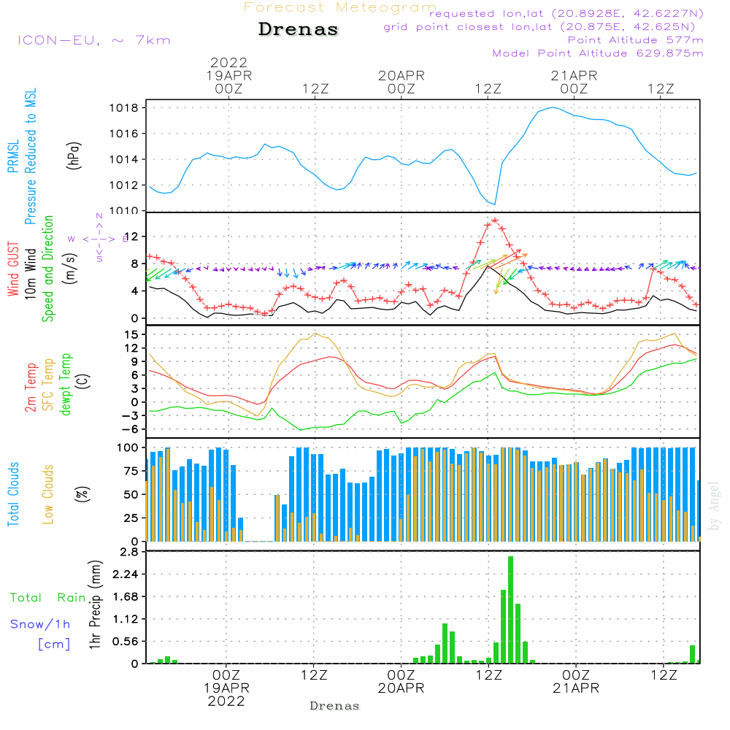
Task: Click the 15 tick on temperature panel
Action: coord(131,335)
